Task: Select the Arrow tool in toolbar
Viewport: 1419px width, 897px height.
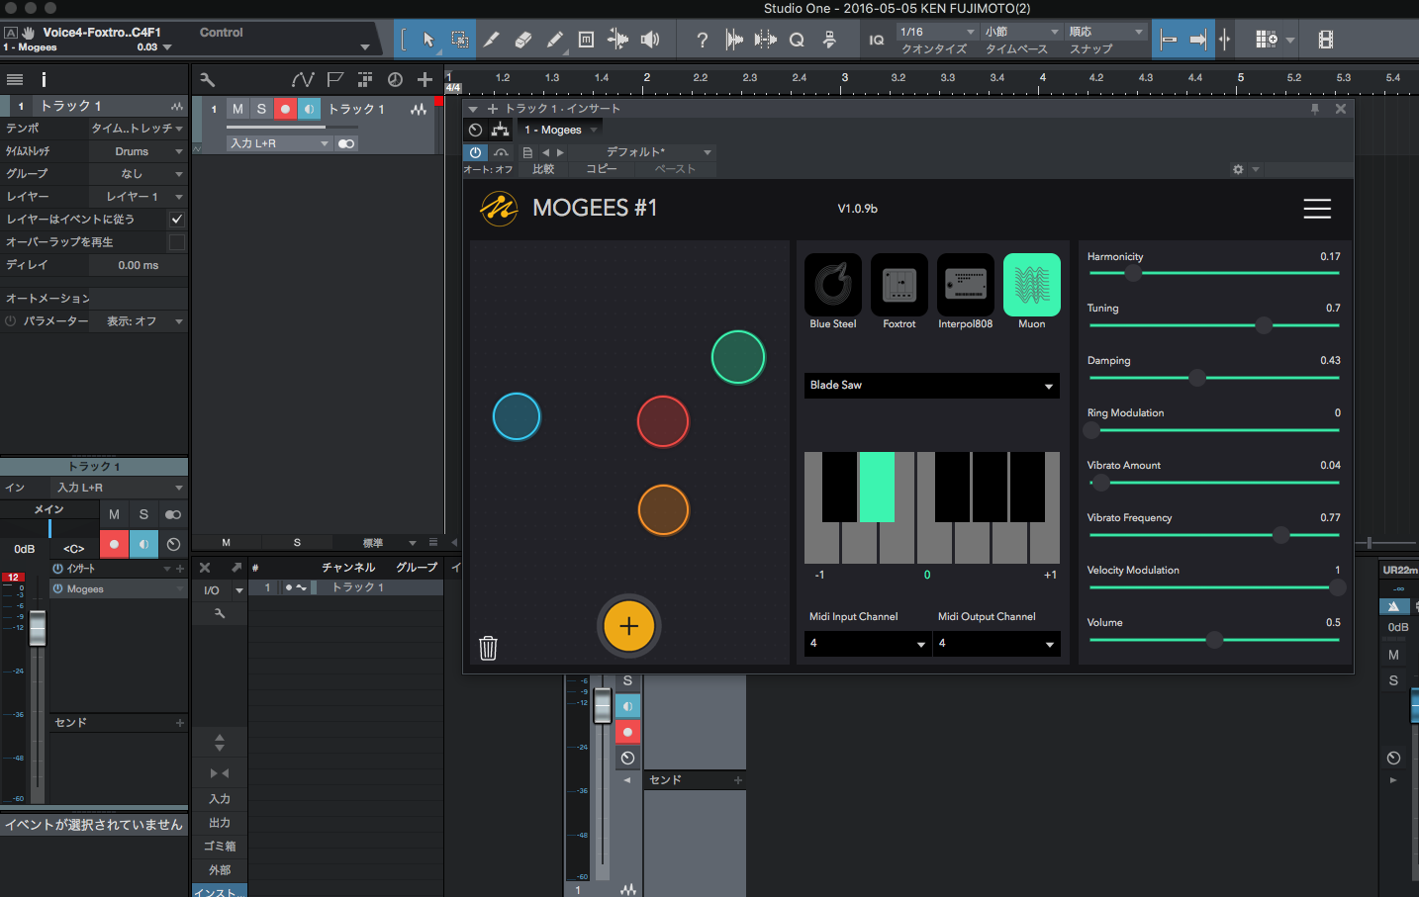Action: pyautogui.click(x=428, y=40)
